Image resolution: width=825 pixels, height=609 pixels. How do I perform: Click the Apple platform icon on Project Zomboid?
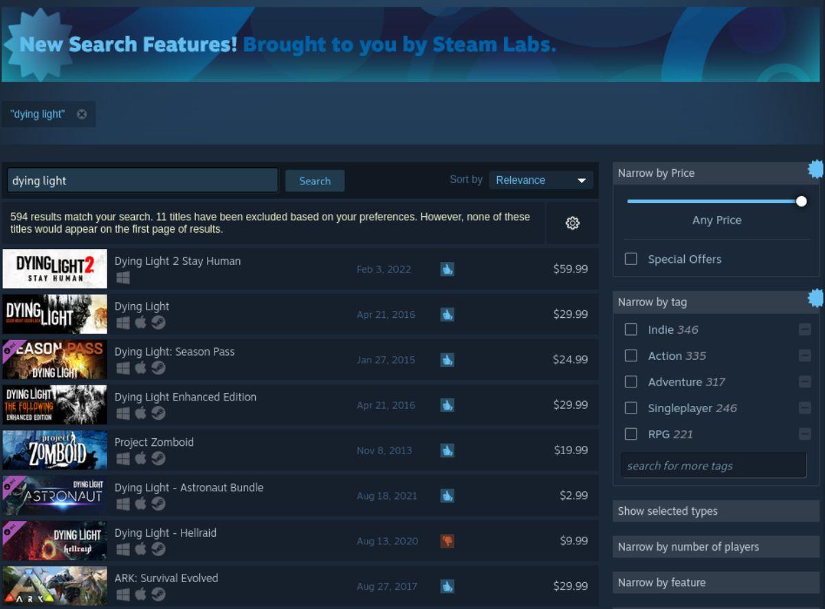pyautogui.click(x=140, y=458)
